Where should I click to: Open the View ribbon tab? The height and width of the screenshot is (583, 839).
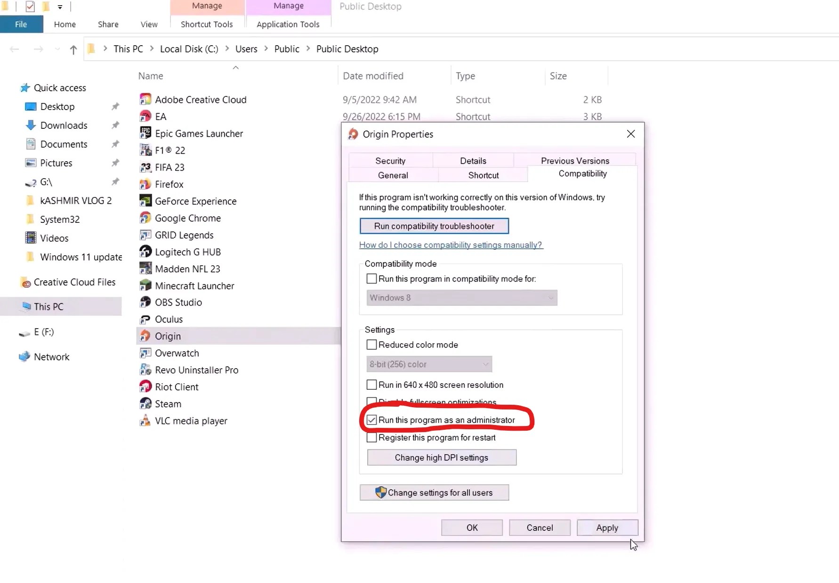coord(149,24)
